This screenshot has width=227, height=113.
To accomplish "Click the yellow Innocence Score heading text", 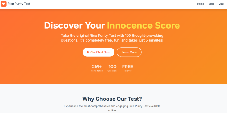I will click(143, 26).
